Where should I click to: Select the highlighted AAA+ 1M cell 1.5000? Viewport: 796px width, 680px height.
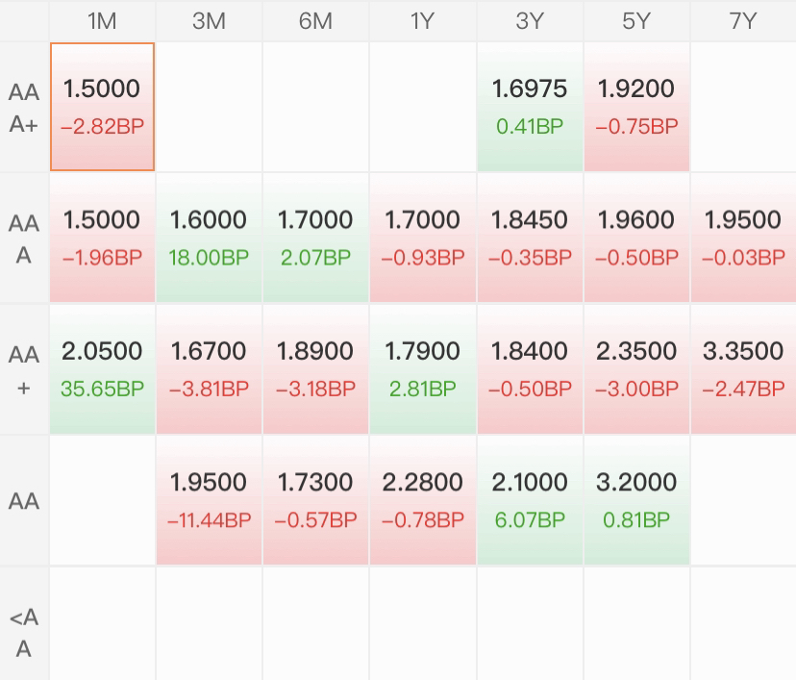pos(102,107)
